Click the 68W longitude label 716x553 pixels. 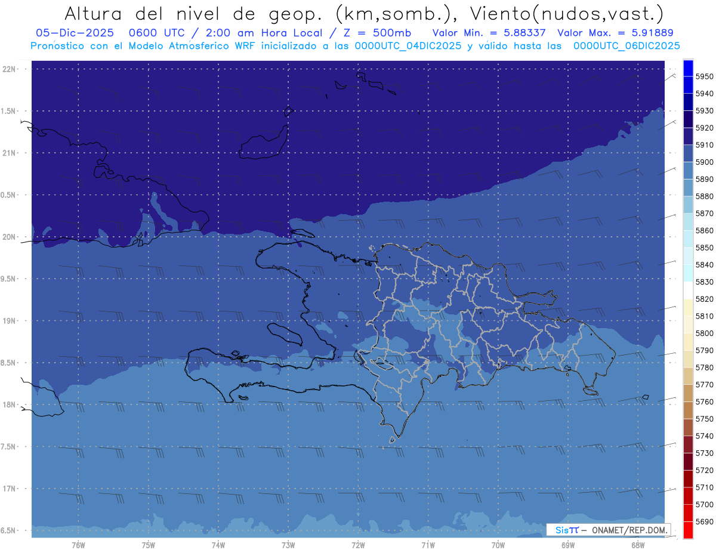[x=638, y=545]
